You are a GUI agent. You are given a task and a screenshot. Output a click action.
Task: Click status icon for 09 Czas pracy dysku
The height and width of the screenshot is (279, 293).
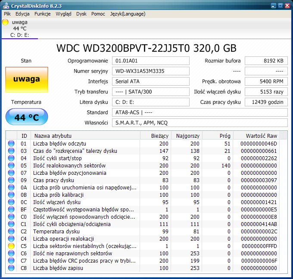pyautogui.click(x=11, y=180)
